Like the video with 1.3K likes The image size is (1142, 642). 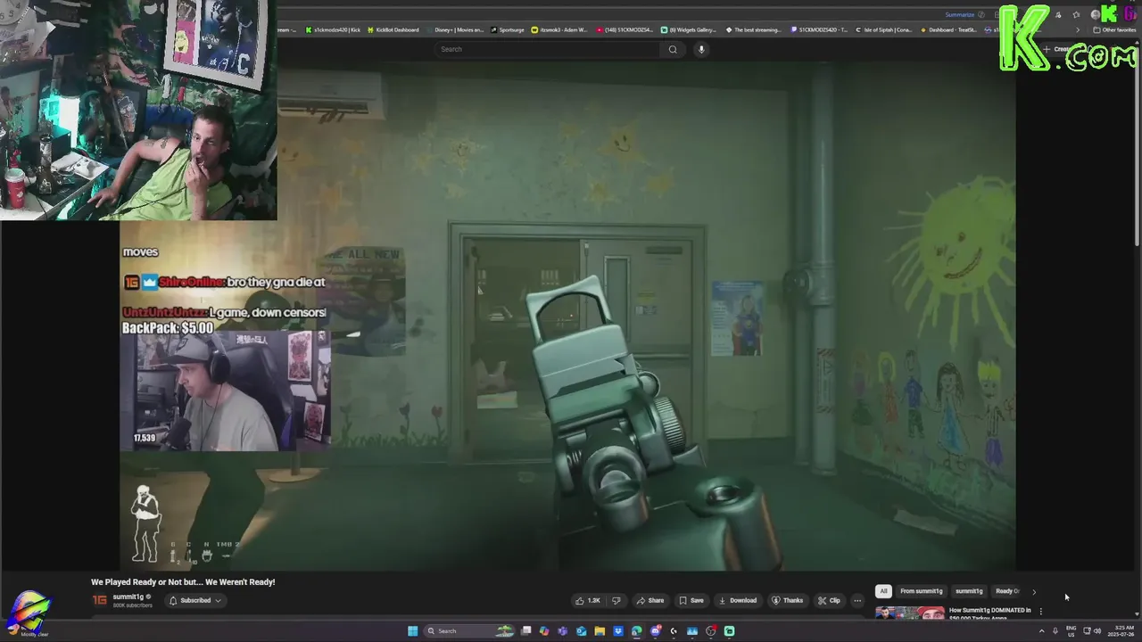(588, 600)
